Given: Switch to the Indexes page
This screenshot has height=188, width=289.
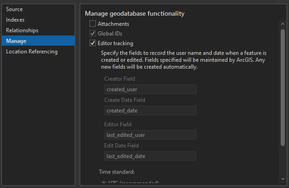Looking at the screenshot, I should tap(15, 20).
